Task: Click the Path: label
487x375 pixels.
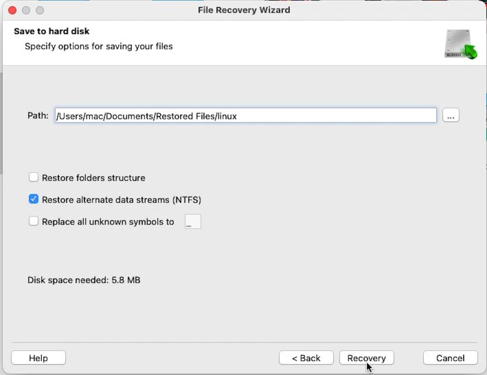Action: coord(38,116)
